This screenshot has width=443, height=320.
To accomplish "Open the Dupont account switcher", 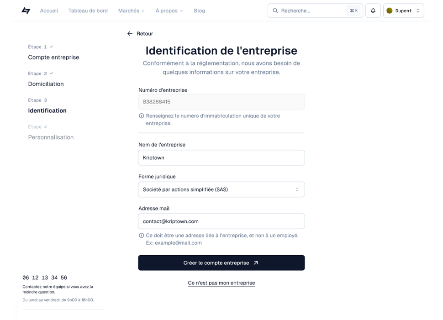I will click(x=404, y=10).
